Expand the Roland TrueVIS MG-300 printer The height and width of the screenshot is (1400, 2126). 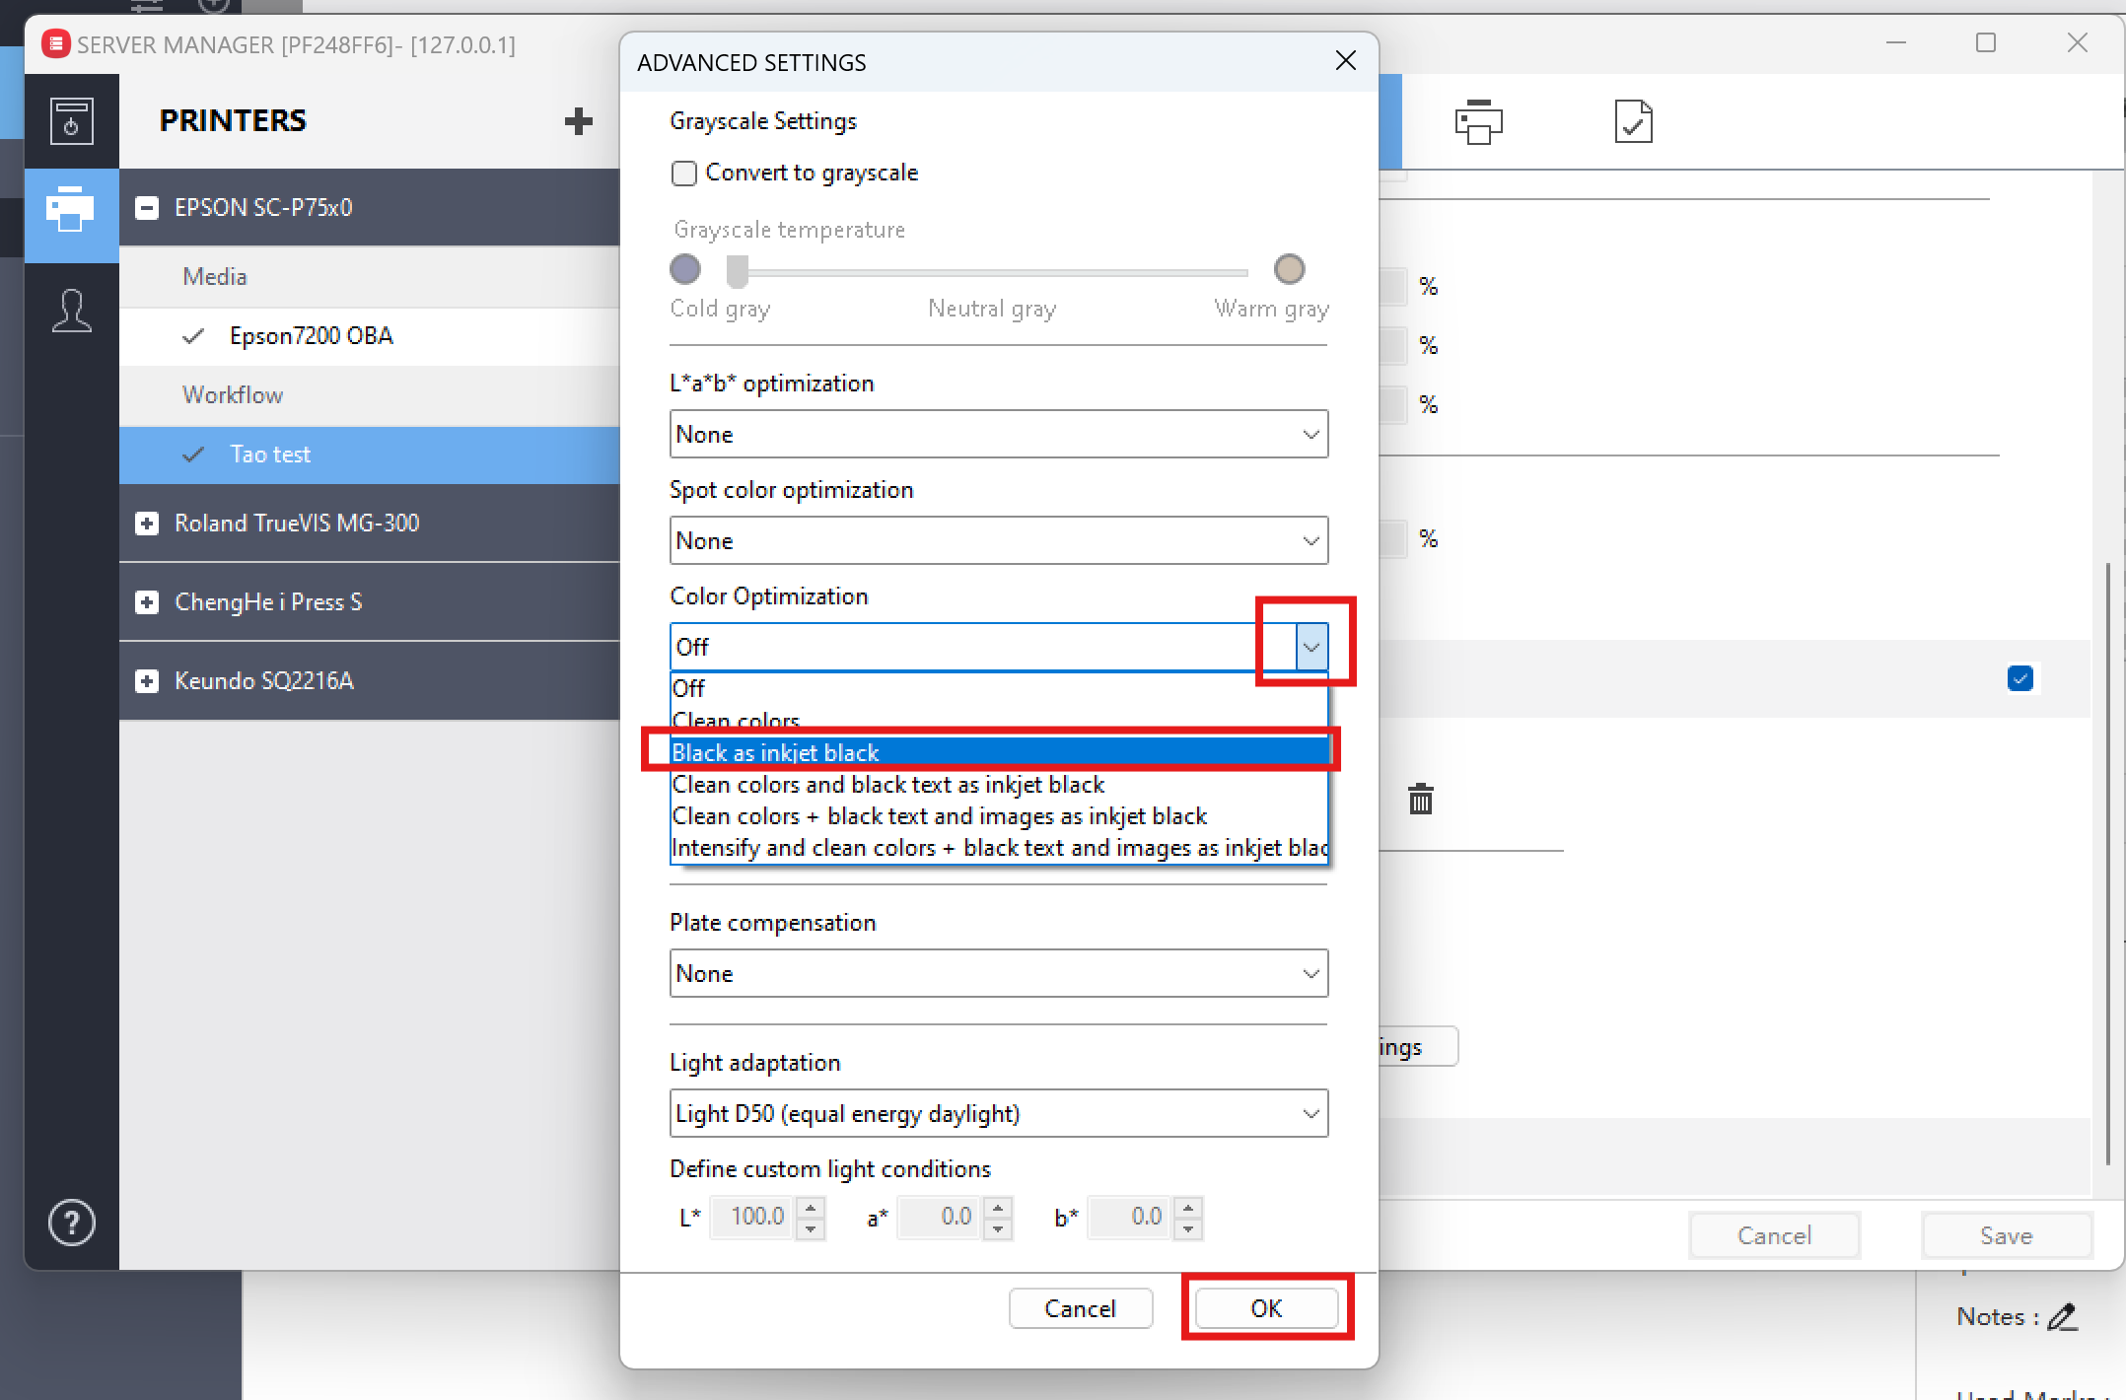147,524
